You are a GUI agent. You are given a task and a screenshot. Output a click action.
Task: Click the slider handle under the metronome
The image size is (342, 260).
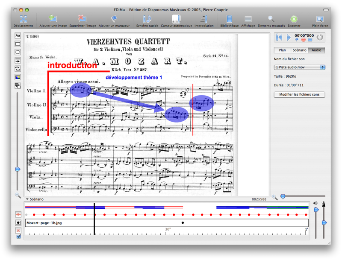coord(324,222)
